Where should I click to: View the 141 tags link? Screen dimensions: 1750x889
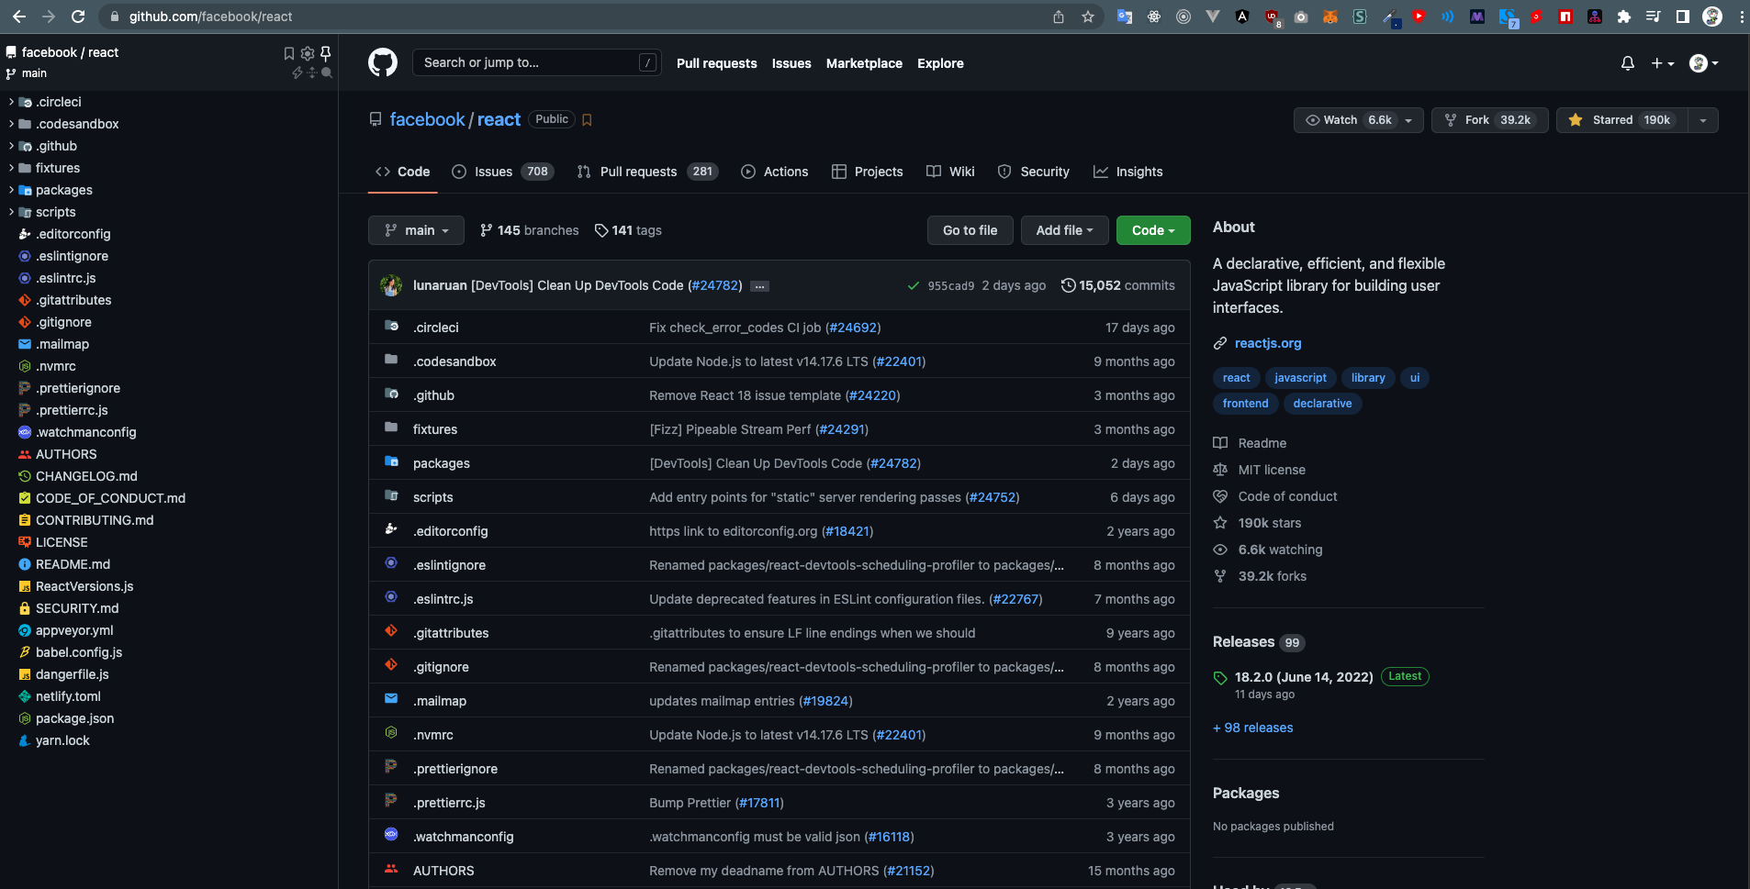[628, 230]
